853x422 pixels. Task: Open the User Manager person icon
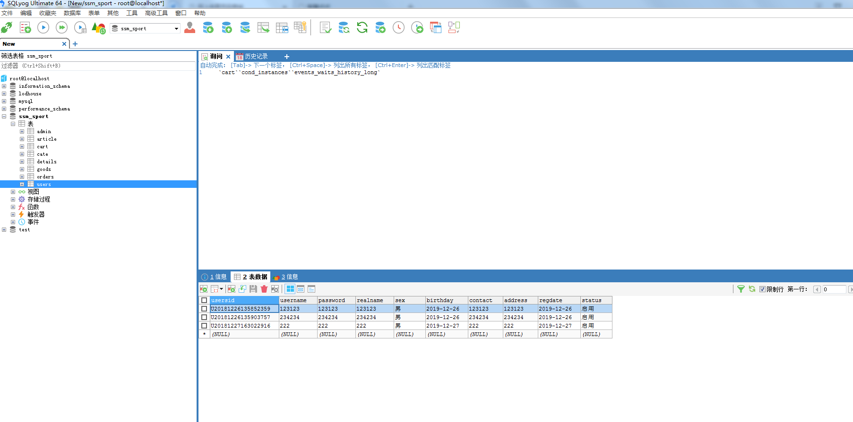pos(190,28)
